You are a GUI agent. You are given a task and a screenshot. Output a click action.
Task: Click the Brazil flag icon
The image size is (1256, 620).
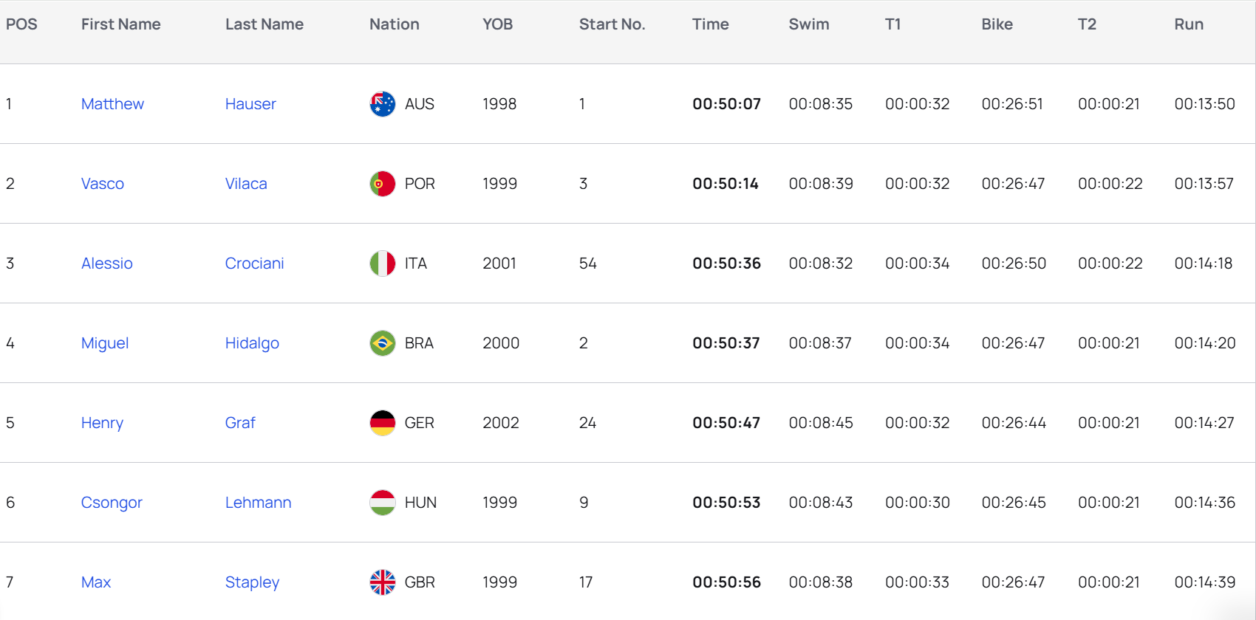tap(383, 343)
